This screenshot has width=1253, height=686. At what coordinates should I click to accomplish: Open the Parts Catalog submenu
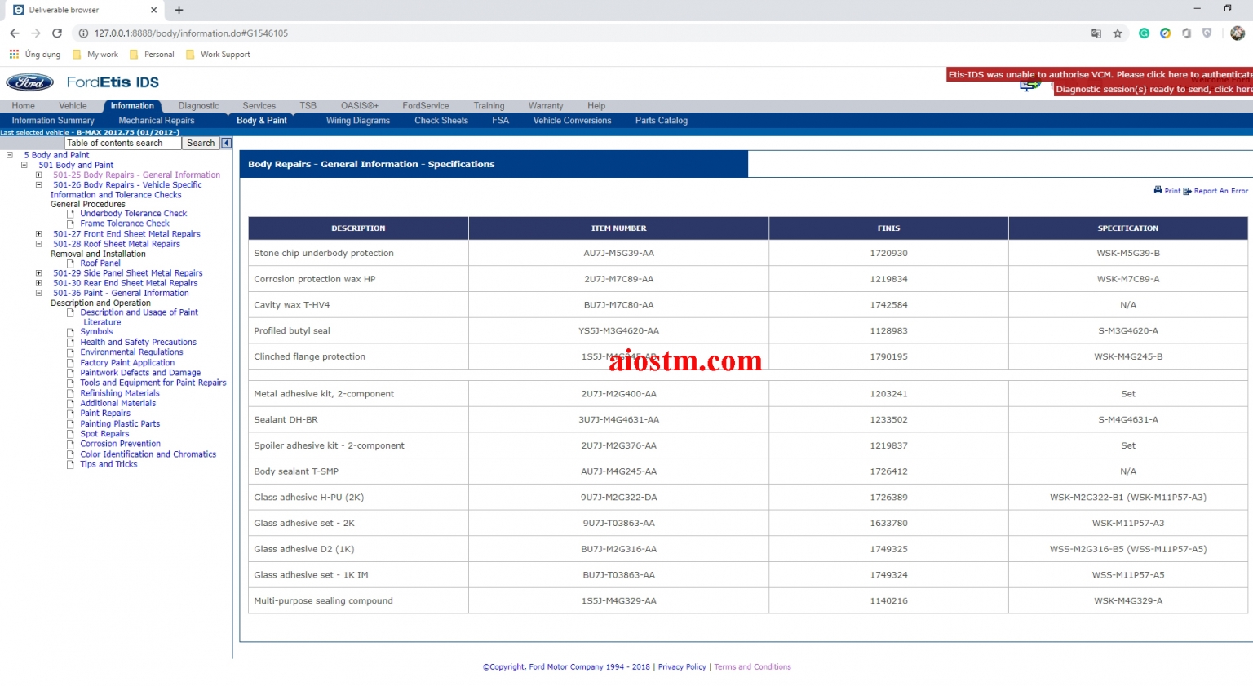tap(662, 121)
